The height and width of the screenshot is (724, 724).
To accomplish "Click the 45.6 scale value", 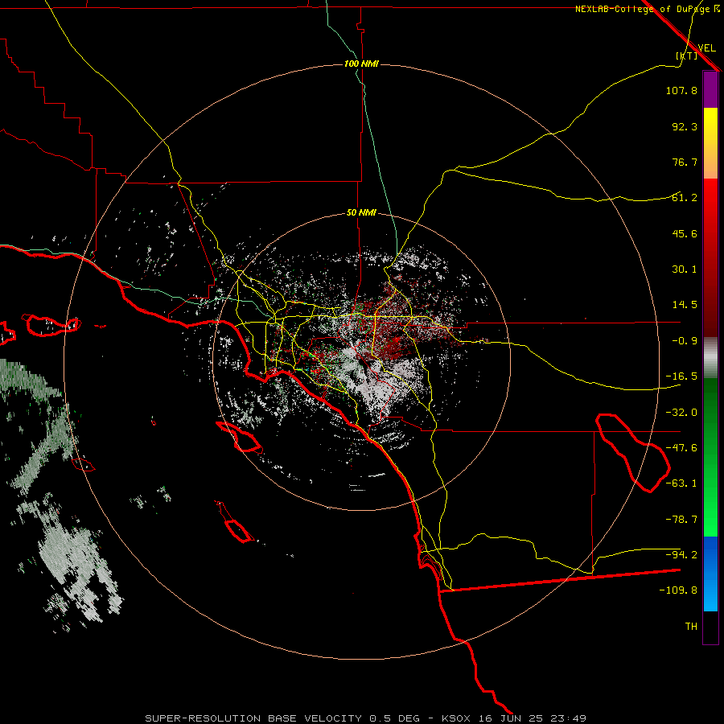I will [x=685, y=233].
